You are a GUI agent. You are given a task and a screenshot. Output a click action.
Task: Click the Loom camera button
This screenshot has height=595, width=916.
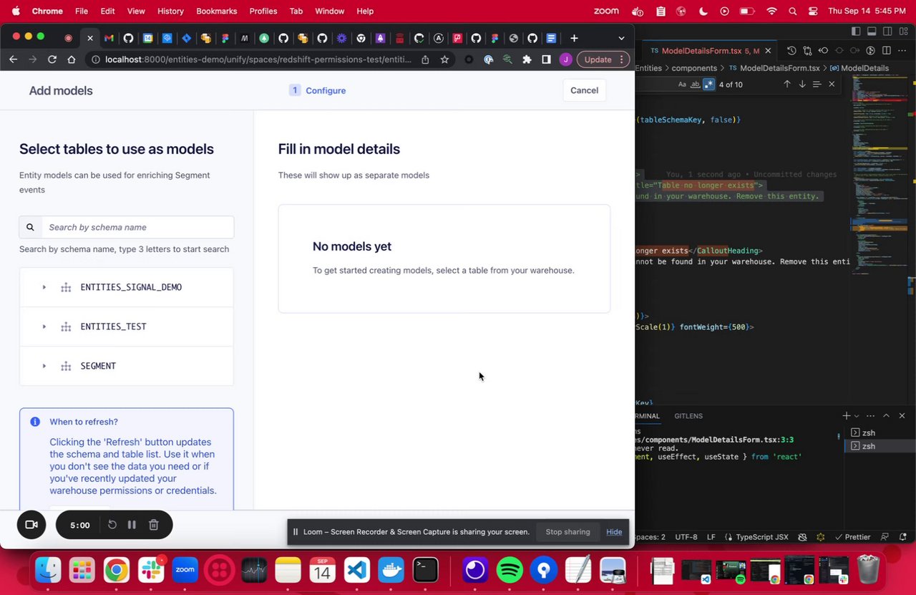31,525
